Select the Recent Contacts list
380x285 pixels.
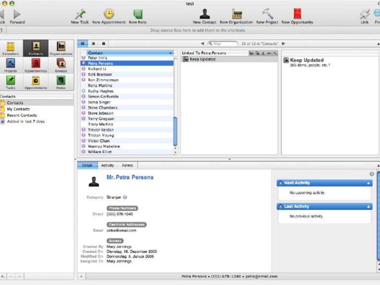(22, 115)
